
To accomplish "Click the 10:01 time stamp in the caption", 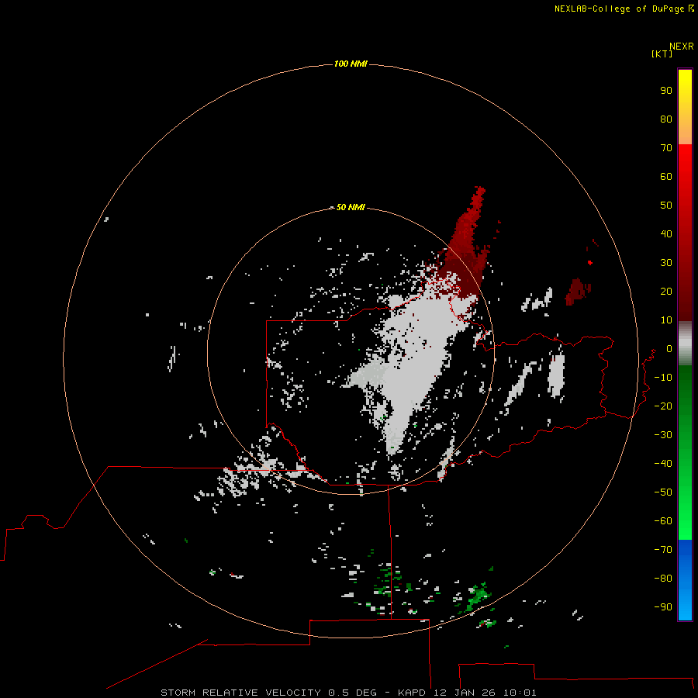I will [520, 693].
